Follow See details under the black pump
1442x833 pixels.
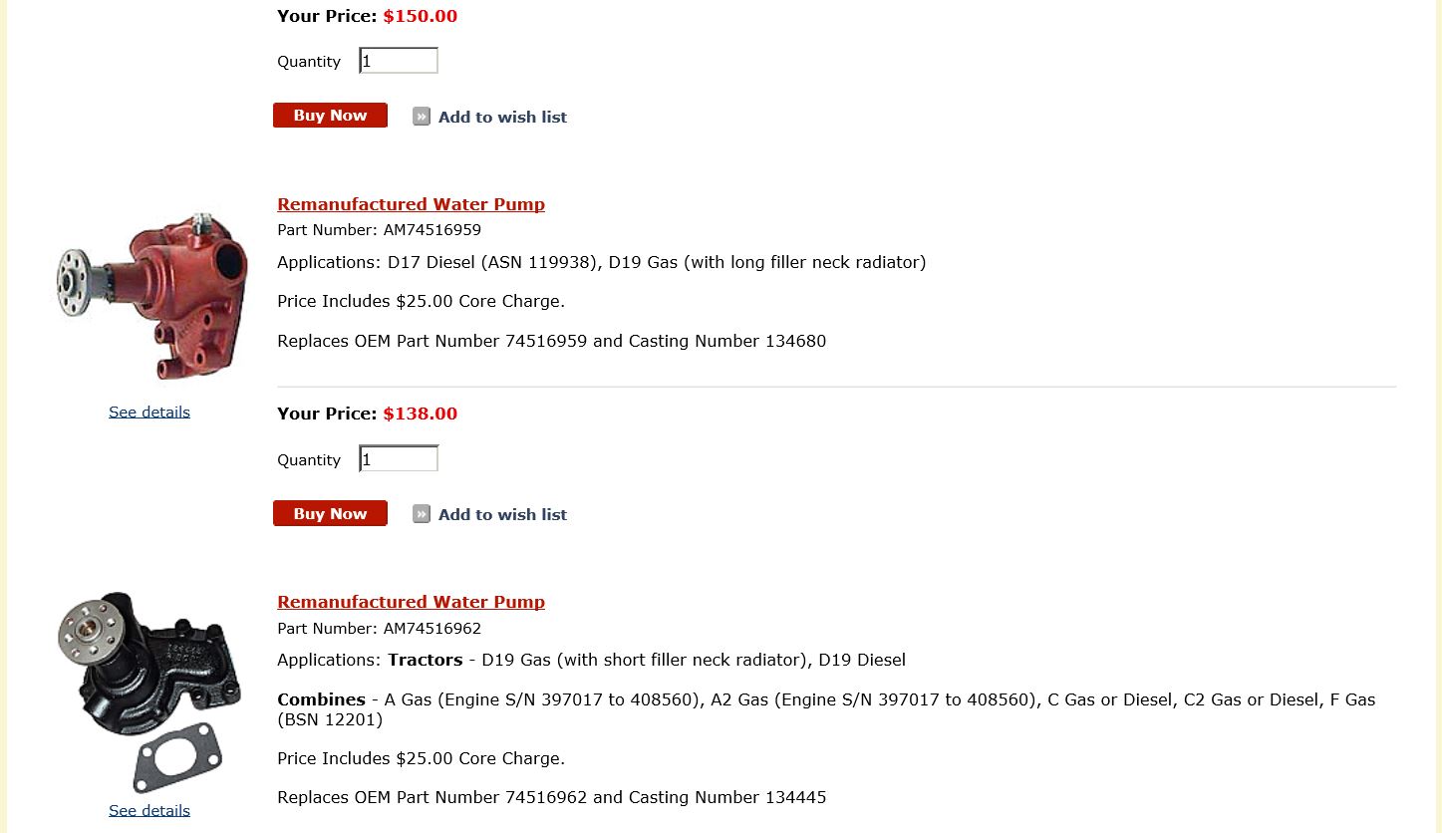coord(149,810)
